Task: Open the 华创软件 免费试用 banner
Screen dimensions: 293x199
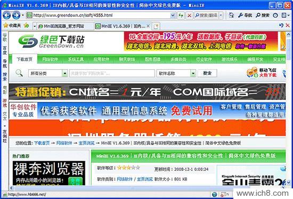Action: click(147, 110)
